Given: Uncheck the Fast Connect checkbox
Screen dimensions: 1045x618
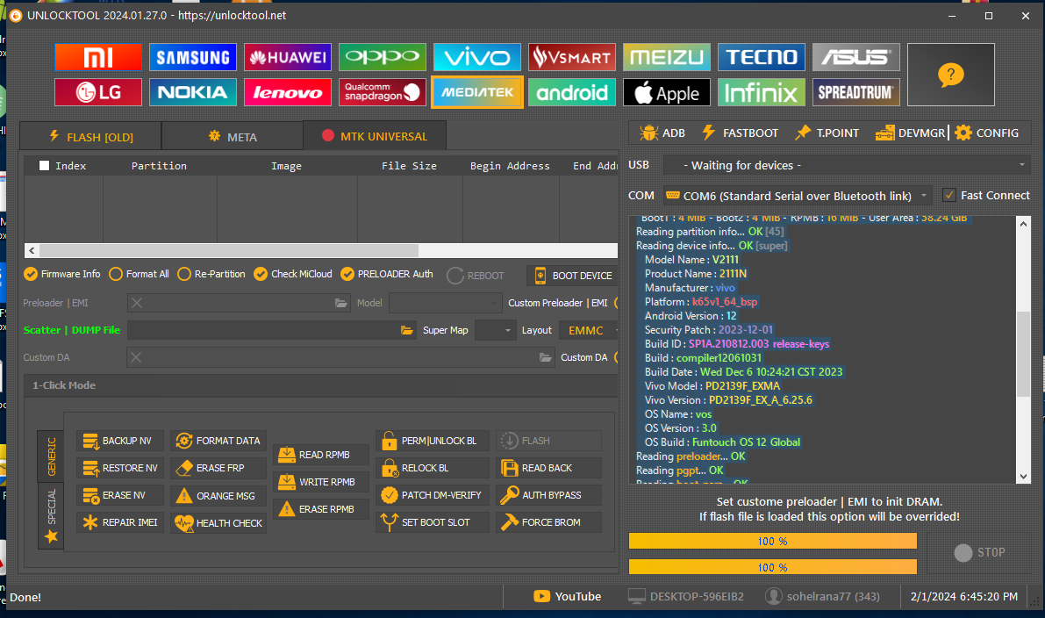Looking at the screenshot, I should click(x=948, y=195).
